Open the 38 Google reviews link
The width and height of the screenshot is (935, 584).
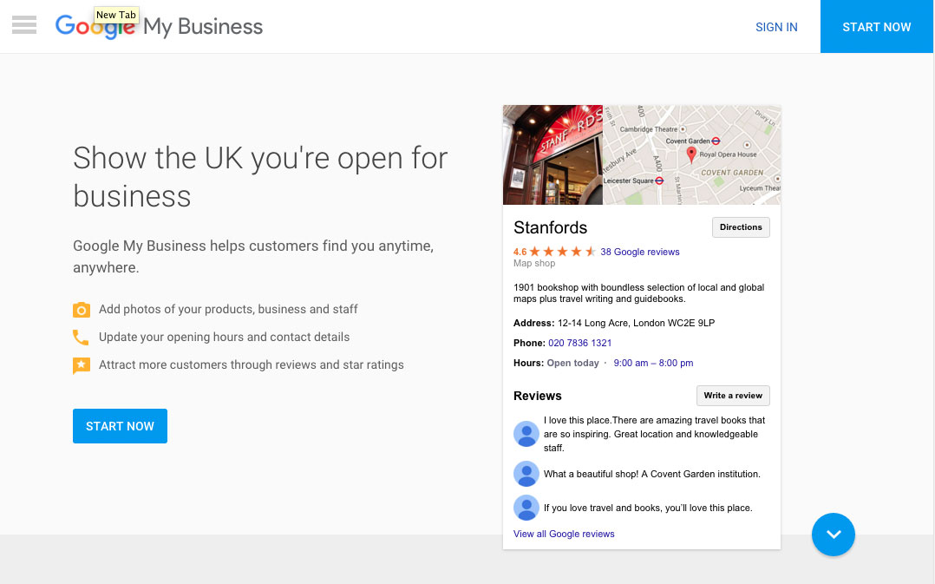pos(639,252)
